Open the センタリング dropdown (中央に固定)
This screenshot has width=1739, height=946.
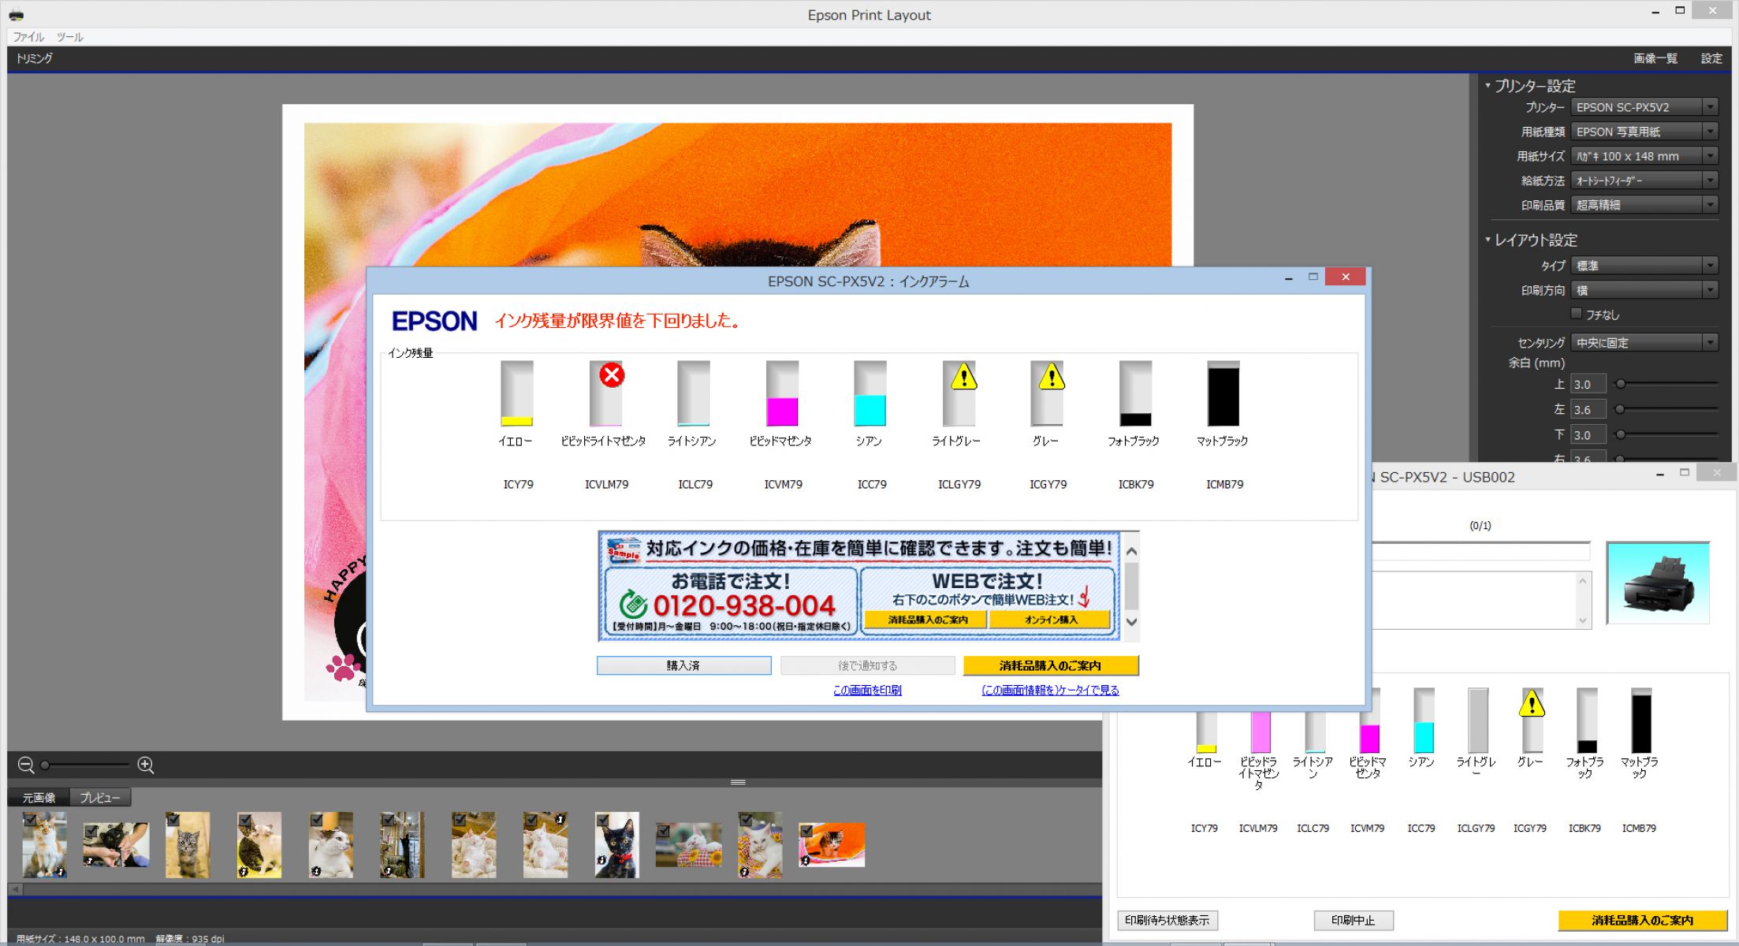[1644, 342]
